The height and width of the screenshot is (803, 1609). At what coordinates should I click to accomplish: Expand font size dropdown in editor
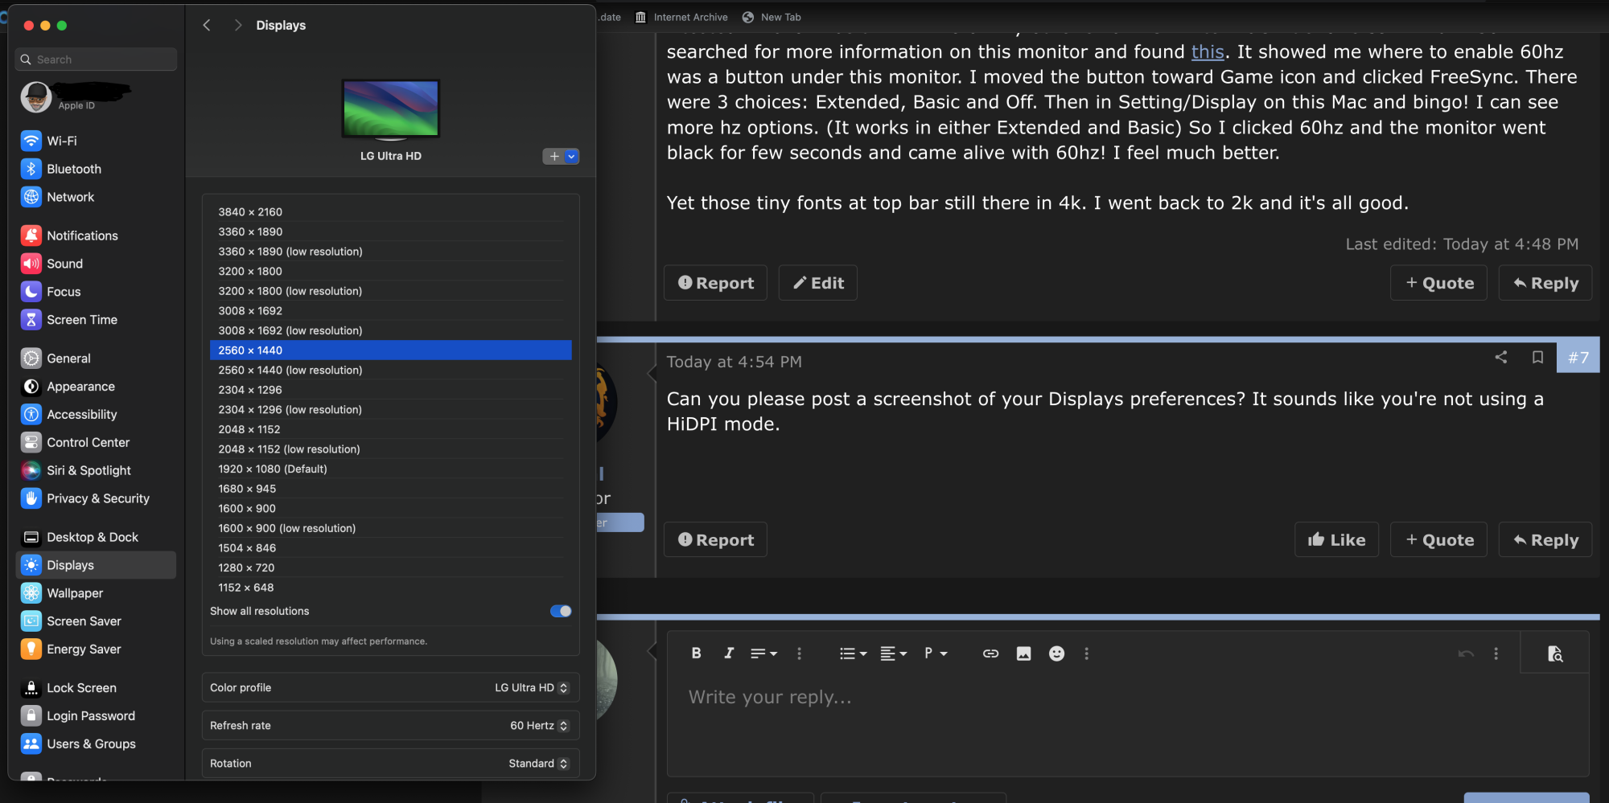[763, 653]
